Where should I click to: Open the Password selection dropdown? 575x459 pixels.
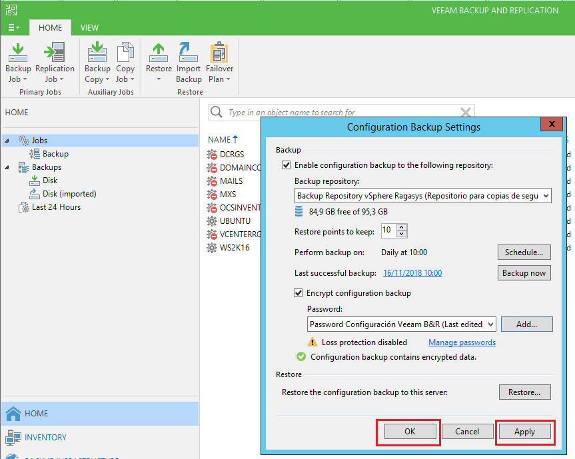pyautogui.click(x=490, y=324)
